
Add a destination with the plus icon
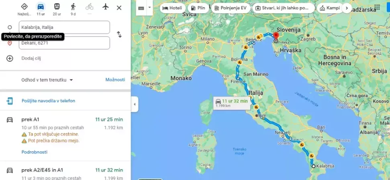pyautogui.click(x=10, y=59)
